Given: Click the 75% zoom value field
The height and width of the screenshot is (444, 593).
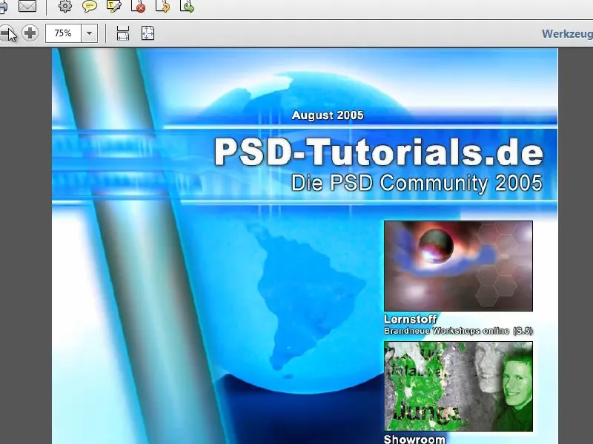Looking at the screenshot, I should 63,33.
